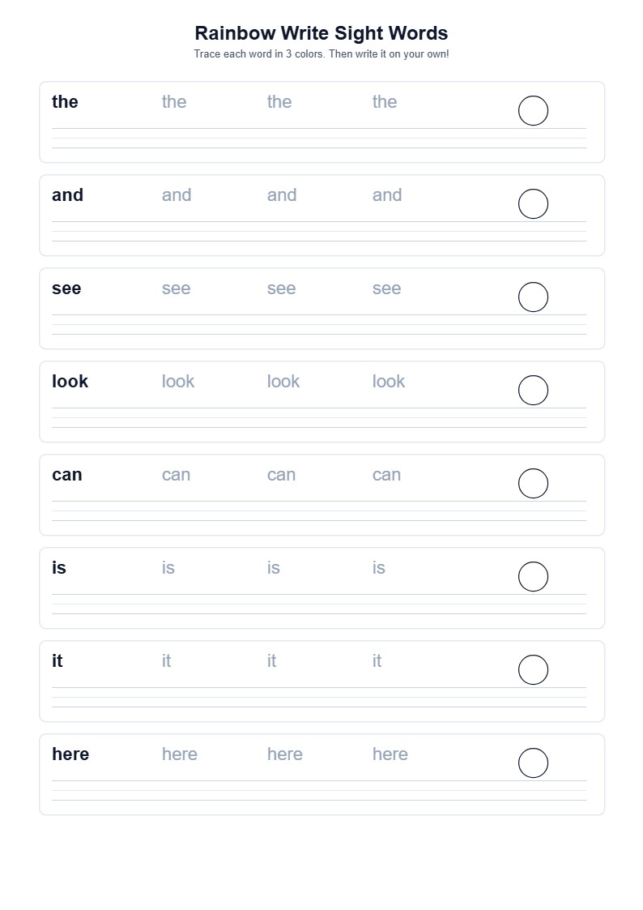Click the 'Trace each word' instruction text
Viewport: 643px width, 910px height.
coord(321,54)
